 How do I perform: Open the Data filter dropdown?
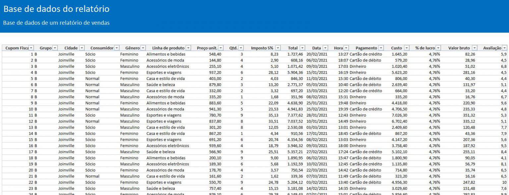click(x=326, y=47)
